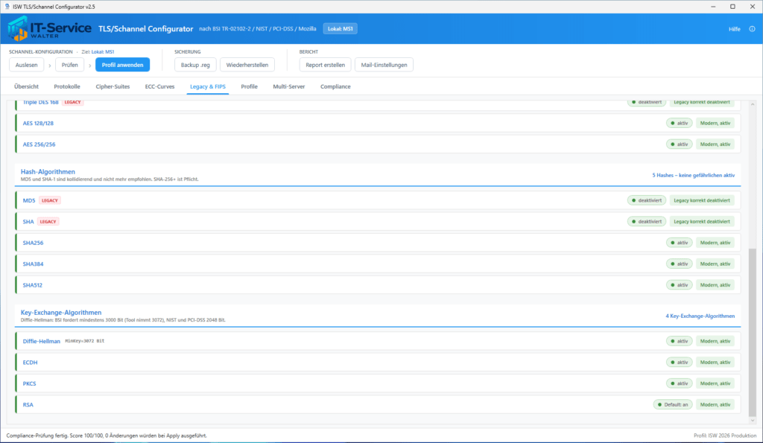The height and width of the screenshot is (443, 763).
Task: Click the scrollbar up arrow
Action: (753, 104)
